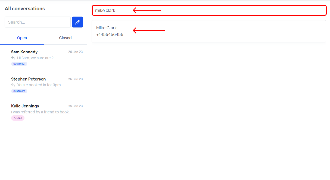The image size is (330, 180).
Task: Click the "Hi Sam, we sure are ?" preview
Action: click(x=35, y=58)
